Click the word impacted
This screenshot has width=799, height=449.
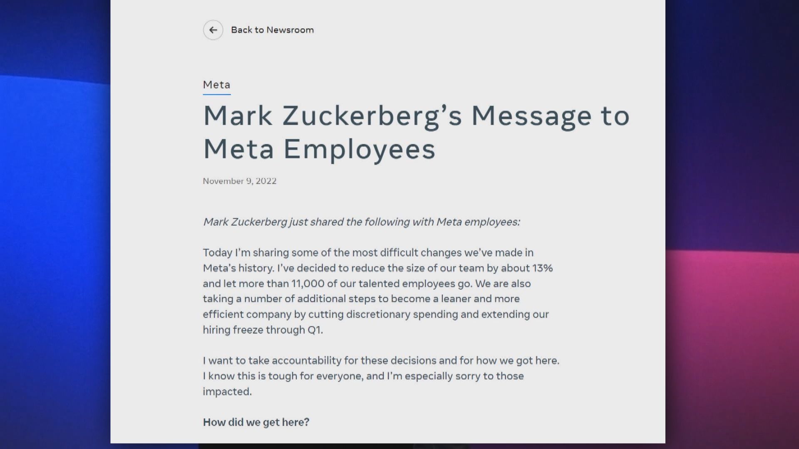(227, 392)
